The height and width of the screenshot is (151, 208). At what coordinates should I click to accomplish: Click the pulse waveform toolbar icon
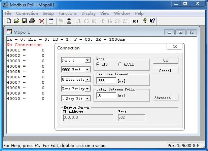[79, 21]
